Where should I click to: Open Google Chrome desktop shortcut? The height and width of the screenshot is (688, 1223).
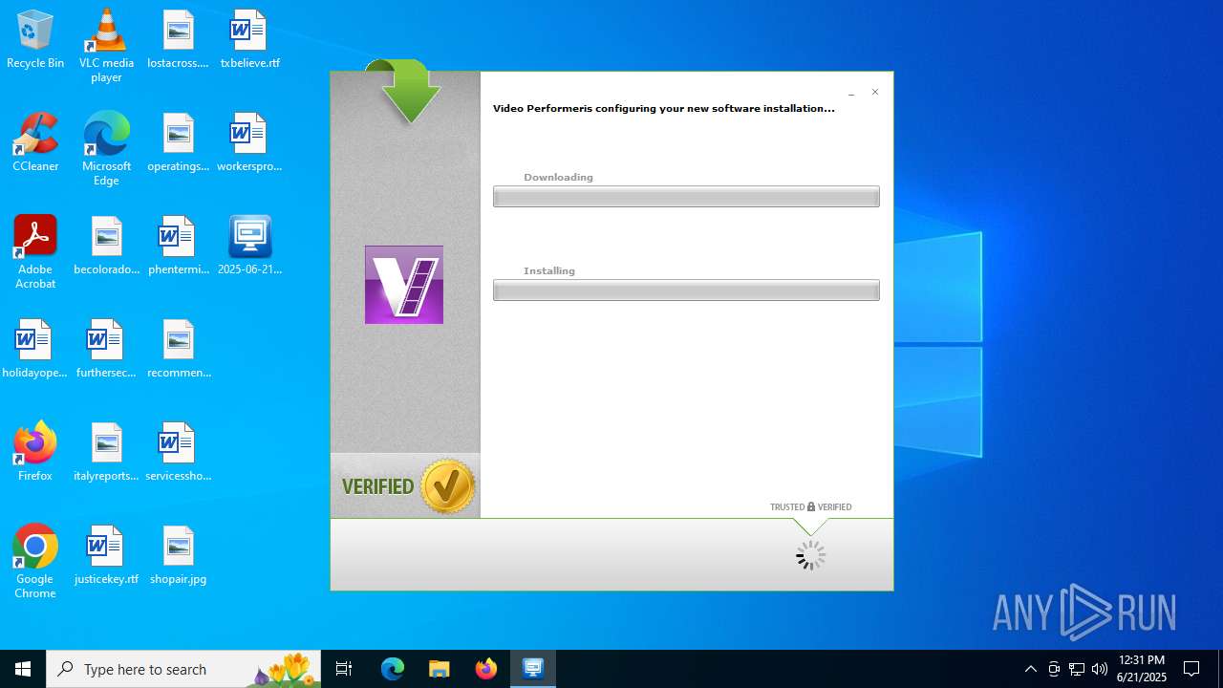coord(35,561)
